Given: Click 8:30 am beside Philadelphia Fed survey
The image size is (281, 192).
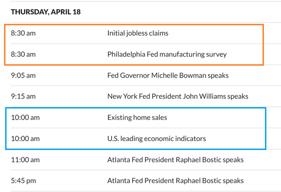Looking at the screenshot, I should click(23, 54).
